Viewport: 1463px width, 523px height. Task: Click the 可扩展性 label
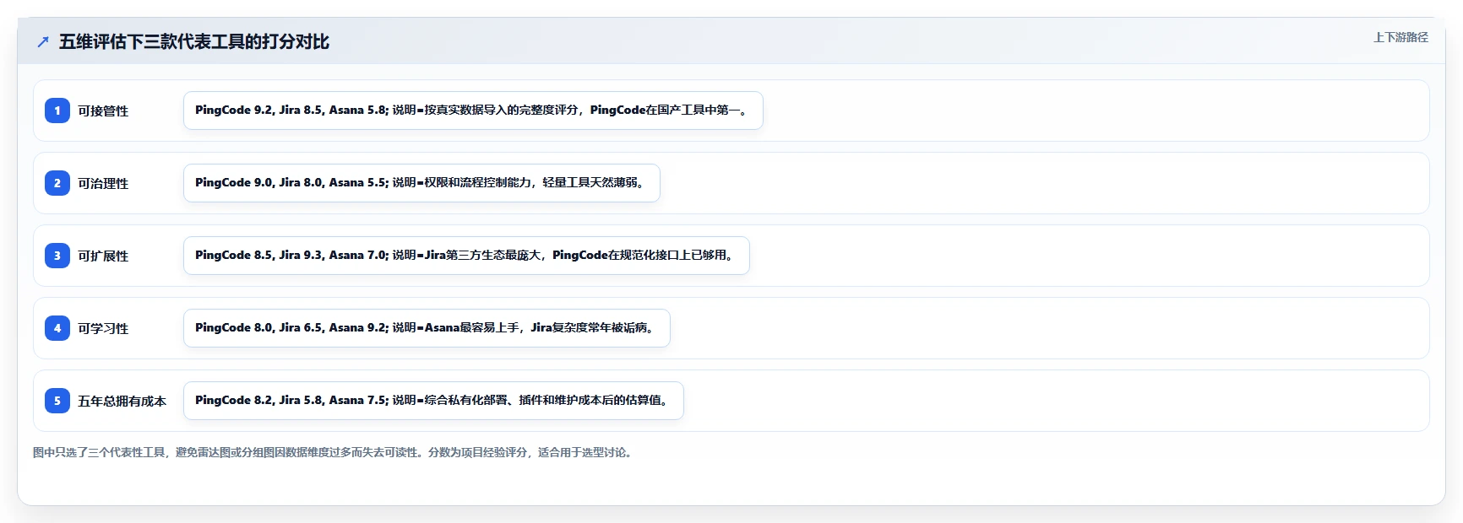(x=103, y=256)
